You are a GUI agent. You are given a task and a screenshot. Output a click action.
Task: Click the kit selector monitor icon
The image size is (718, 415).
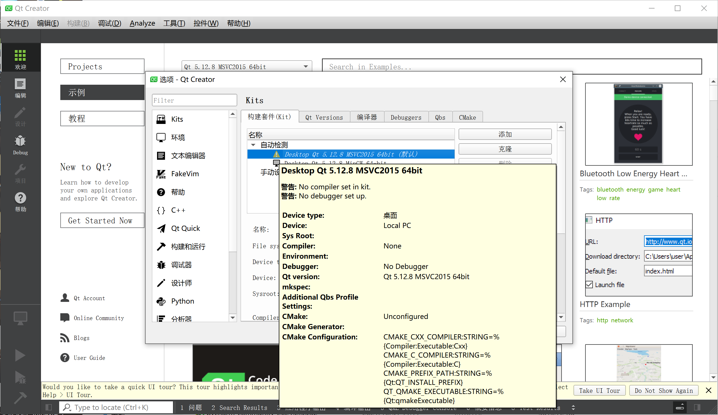pos(20,318)
